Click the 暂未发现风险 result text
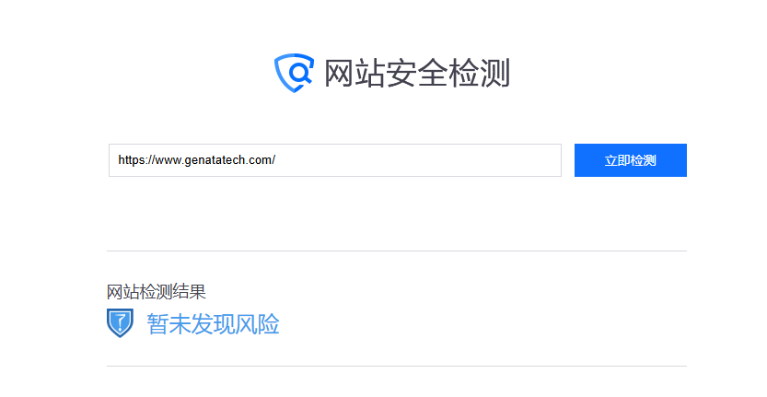 click(x=213, y=324)
